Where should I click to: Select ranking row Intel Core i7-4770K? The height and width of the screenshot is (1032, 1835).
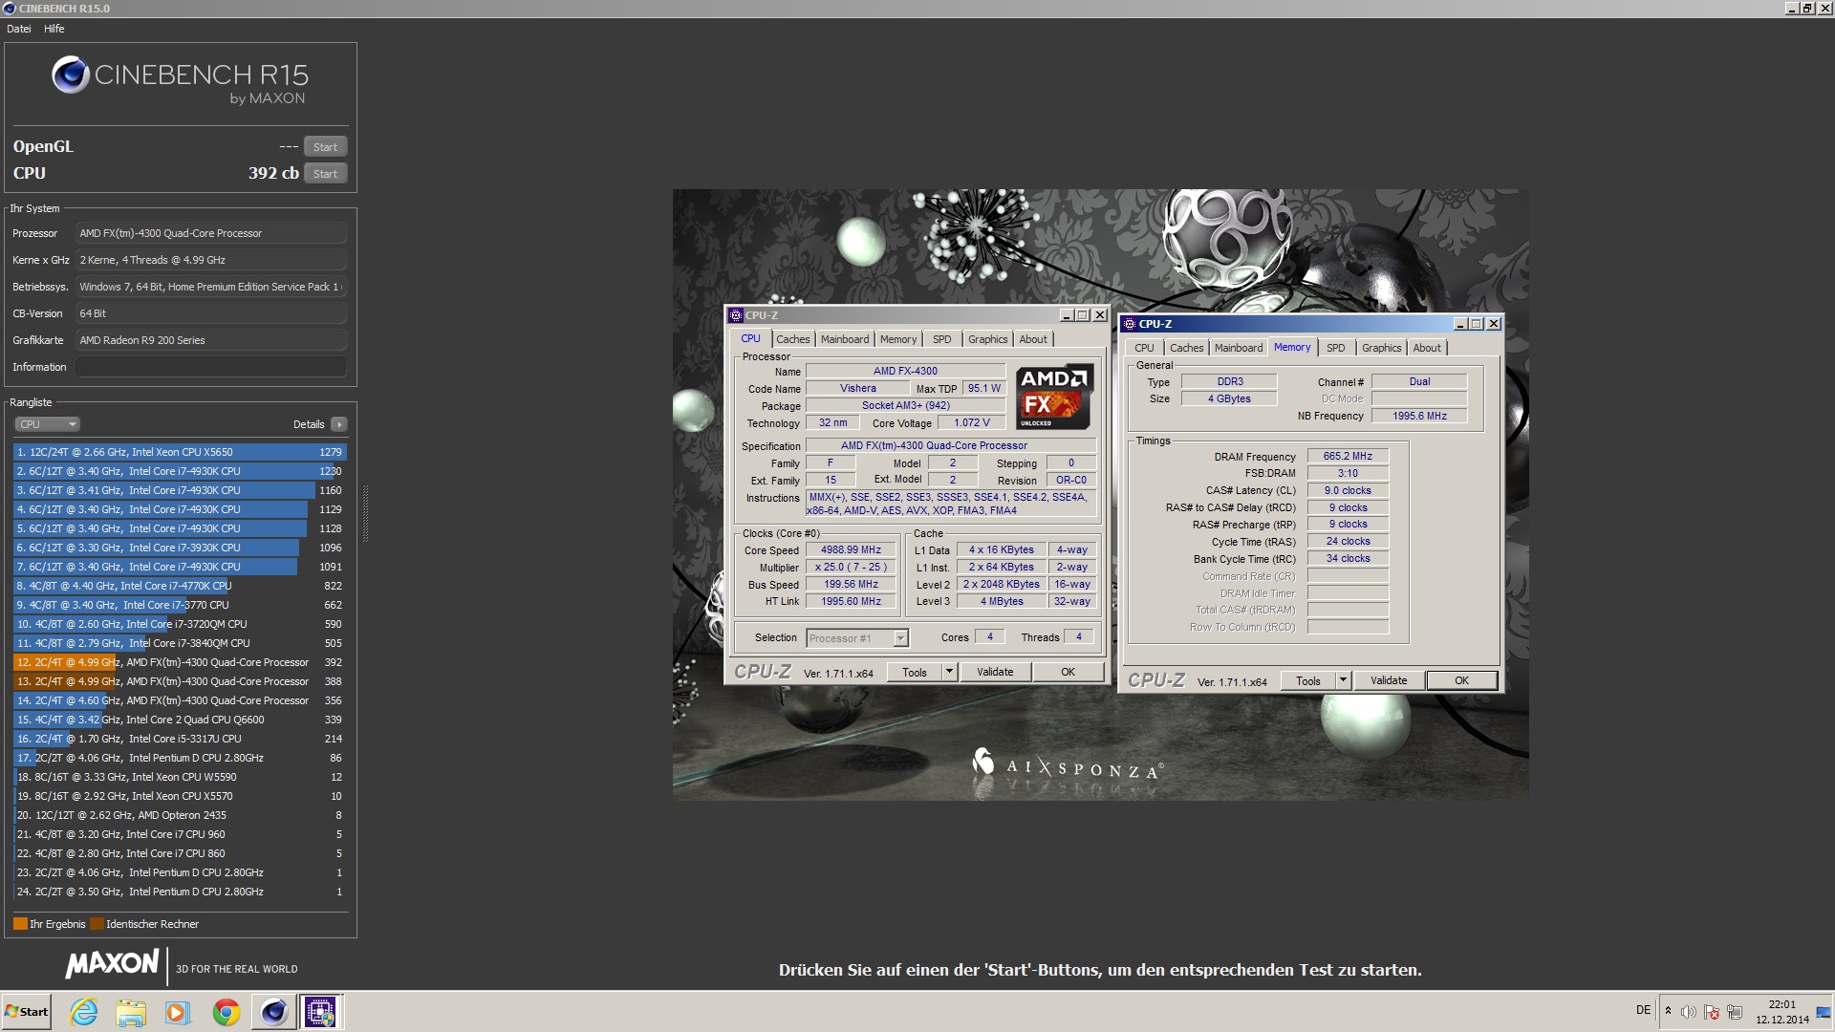[x=180, y=586]
